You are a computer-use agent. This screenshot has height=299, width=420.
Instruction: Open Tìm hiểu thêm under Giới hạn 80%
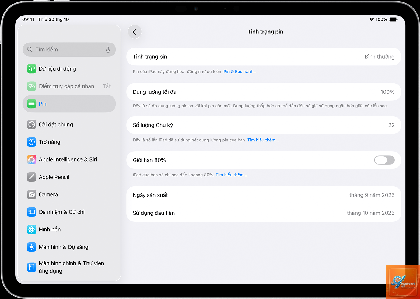(x=231, y=175)
